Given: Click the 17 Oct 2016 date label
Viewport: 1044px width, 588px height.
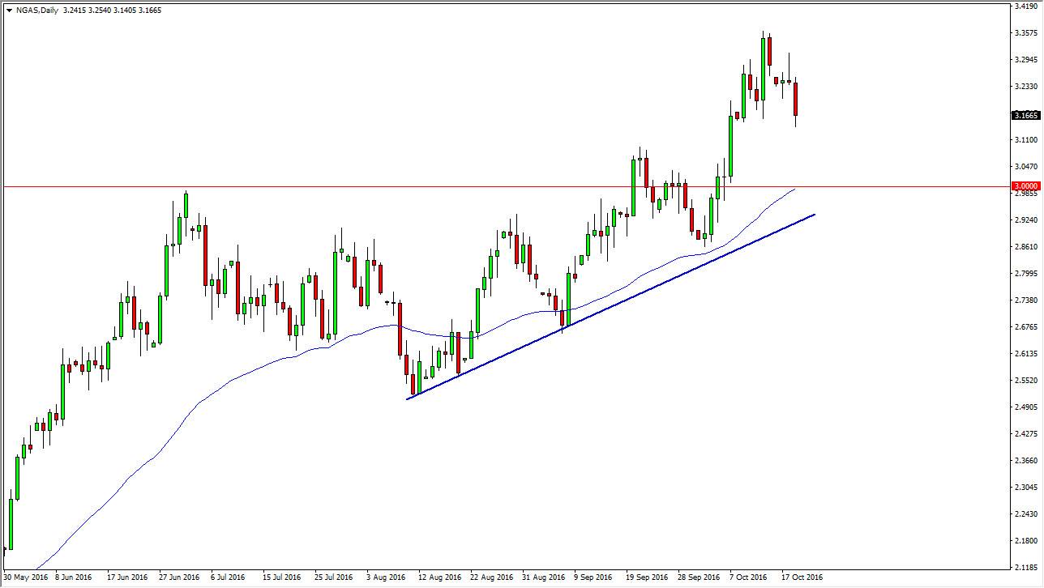Looking at the screenshot, I should coord(802,577).
